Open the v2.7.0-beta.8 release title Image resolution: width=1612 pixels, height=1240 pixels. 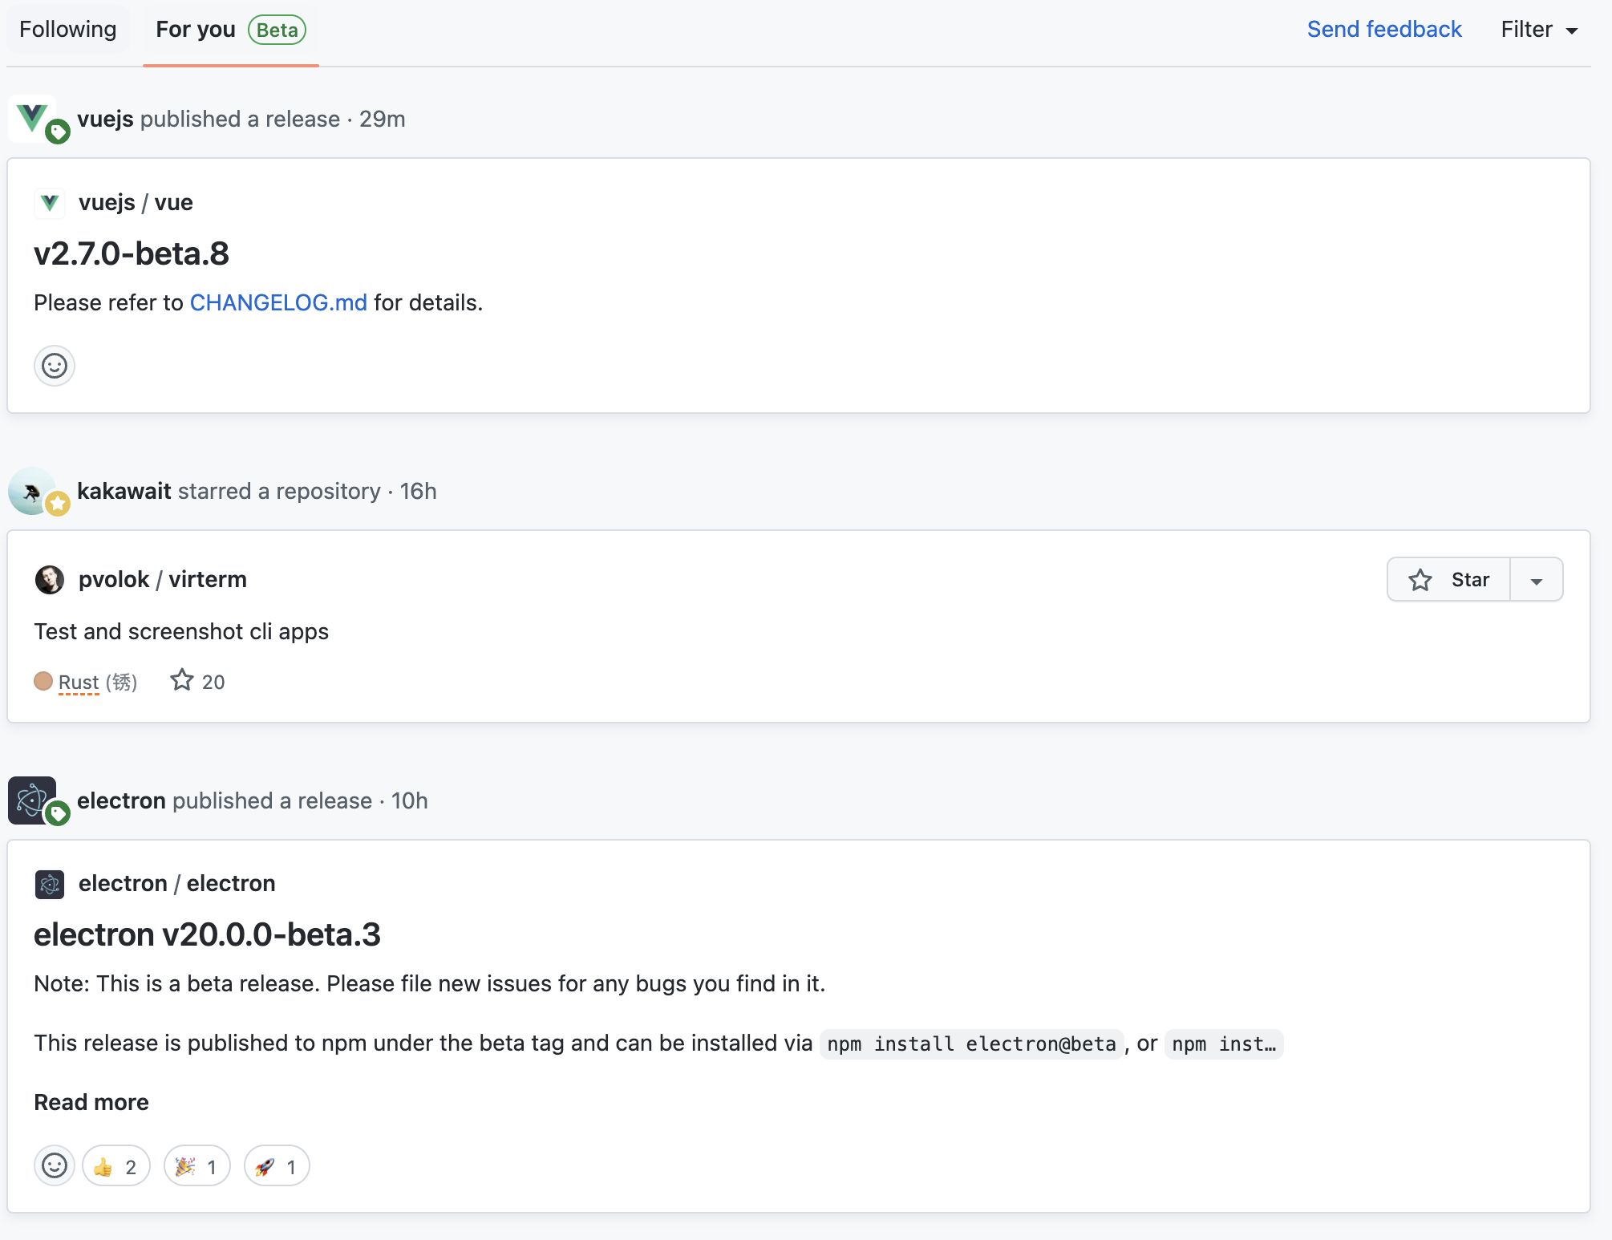[x=132, y=253]
